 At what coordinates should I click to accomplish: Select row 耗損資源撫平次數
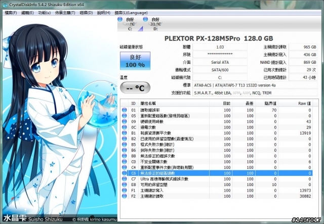click(x=216, y=133)
